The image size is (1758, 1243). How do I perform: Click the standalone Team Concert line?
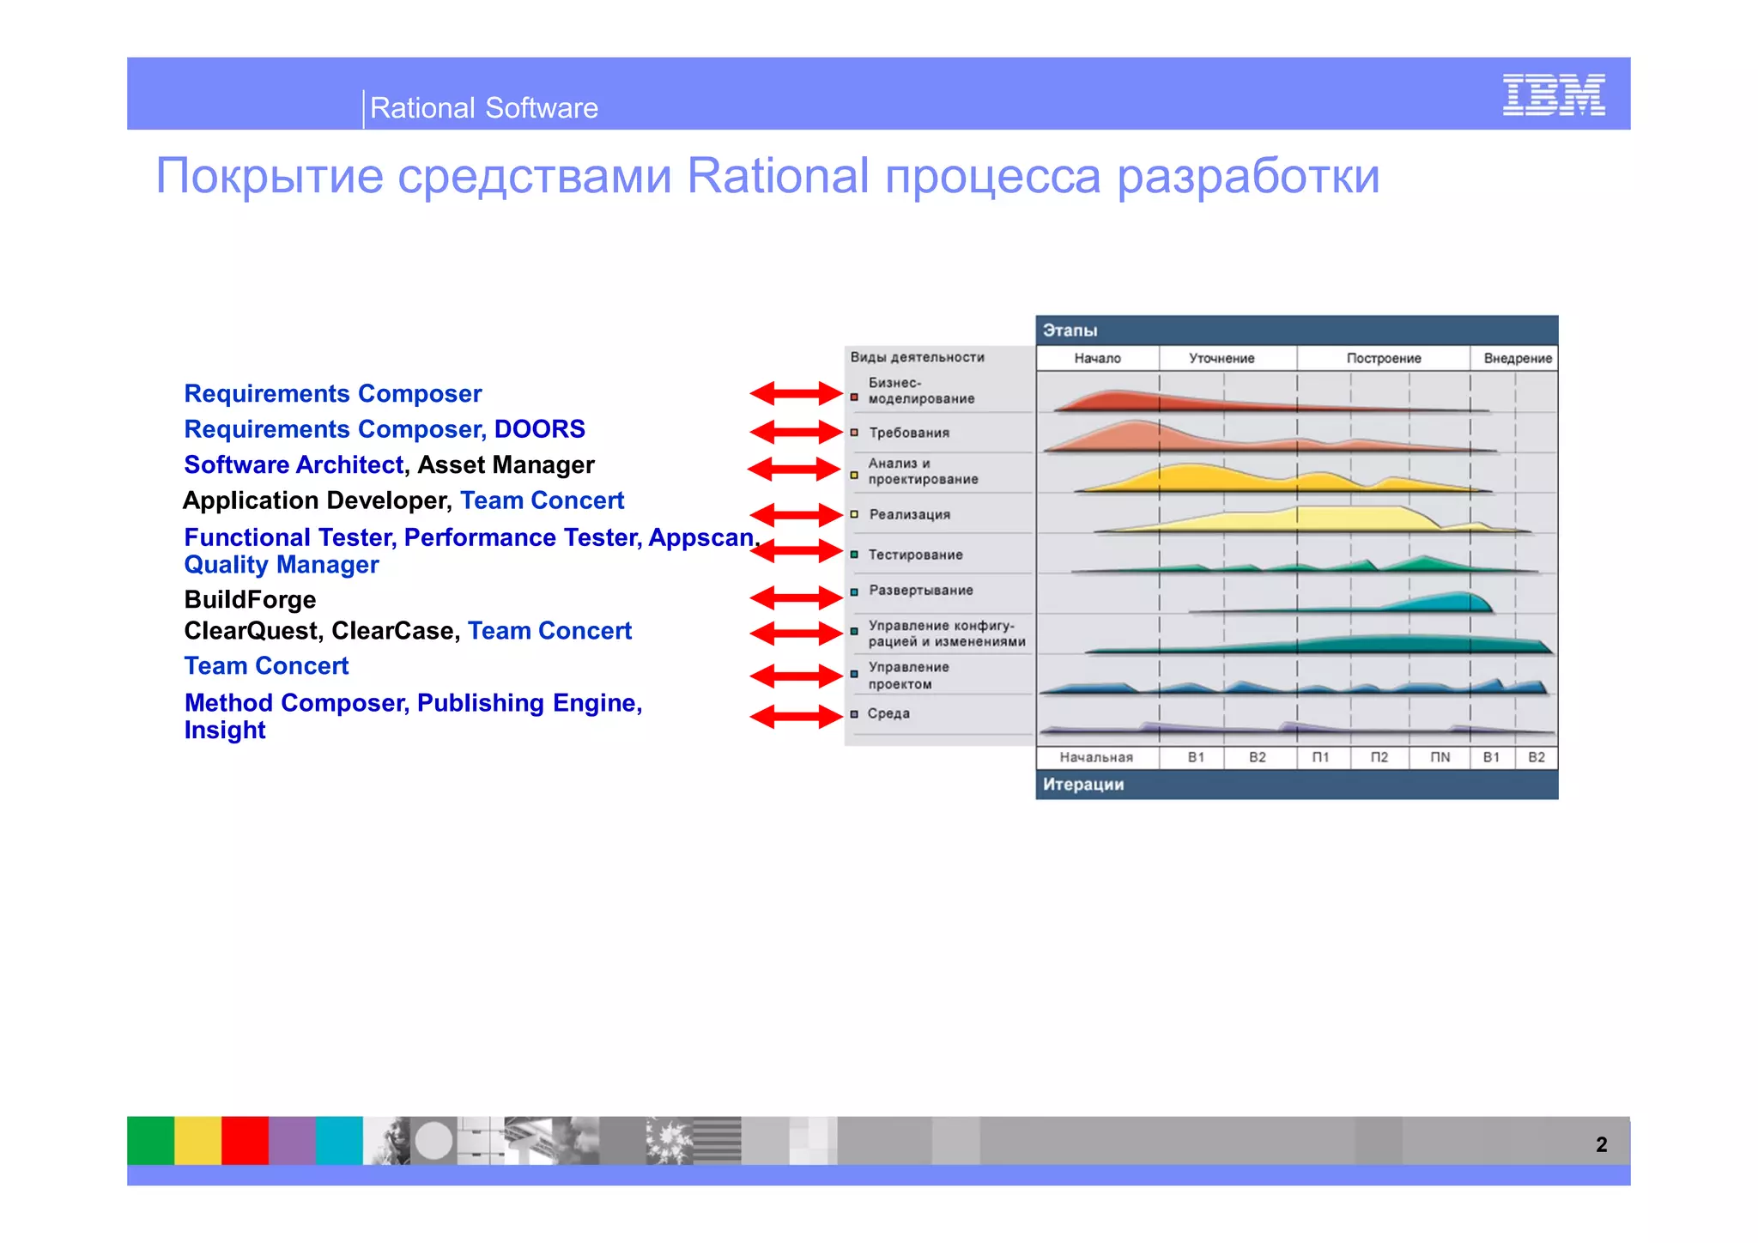[266, 666]
